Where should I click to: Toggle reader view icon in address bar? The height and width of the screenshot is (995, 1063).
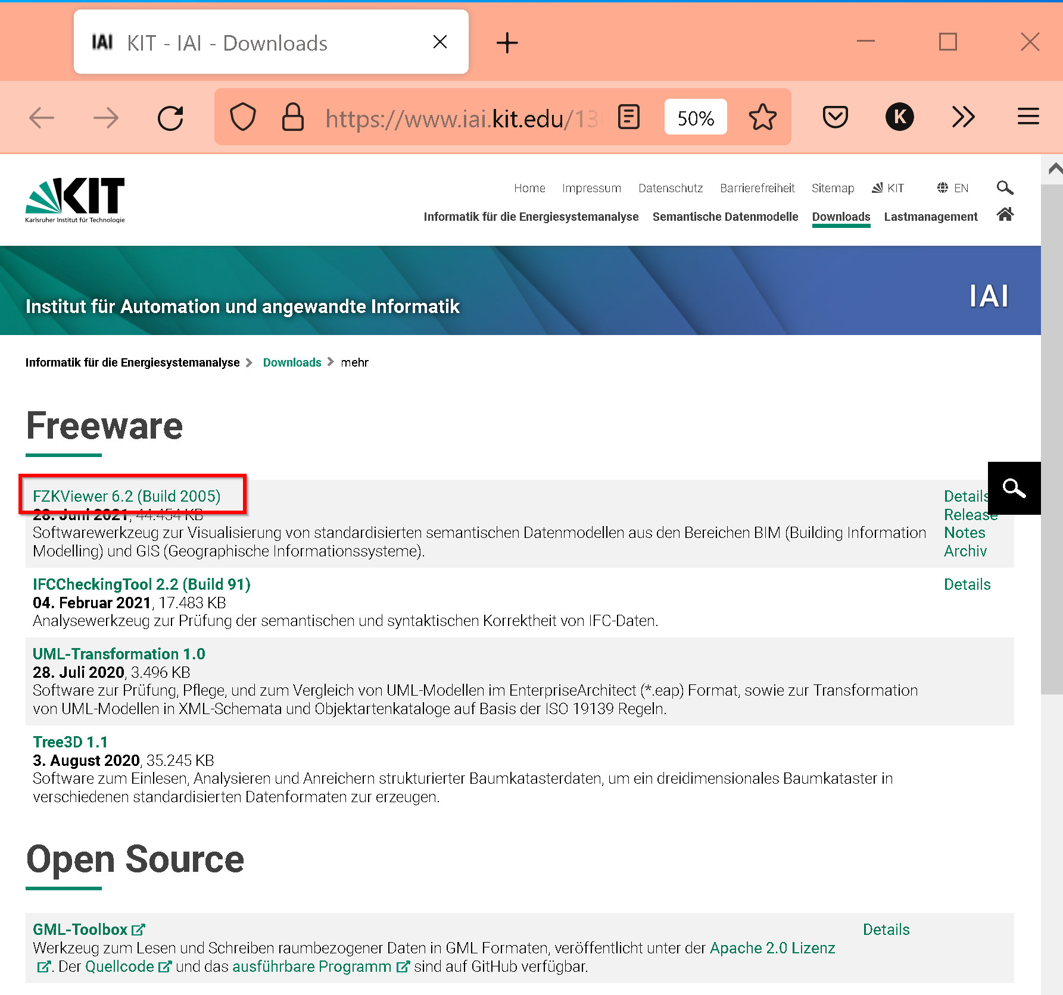click(629, 117)
